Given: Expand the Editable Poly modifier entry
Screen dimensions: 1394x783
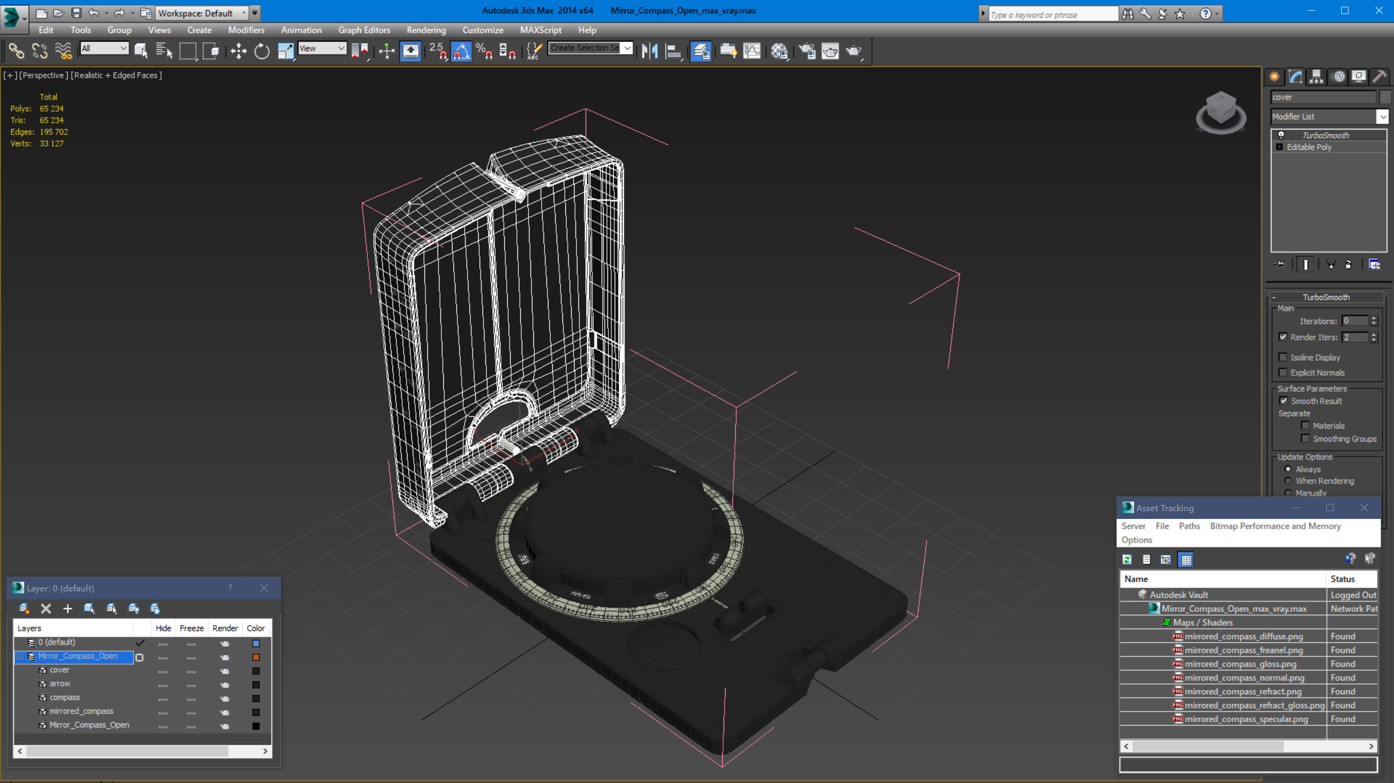Looking at the screenshot, I should coord(1279,147).
